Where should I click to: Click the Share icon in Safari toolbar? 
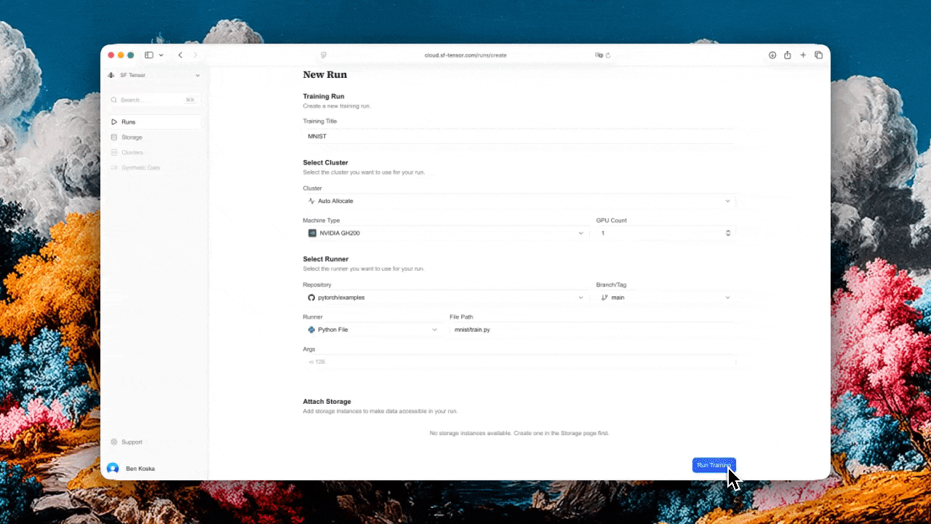(x=788, y=55)
